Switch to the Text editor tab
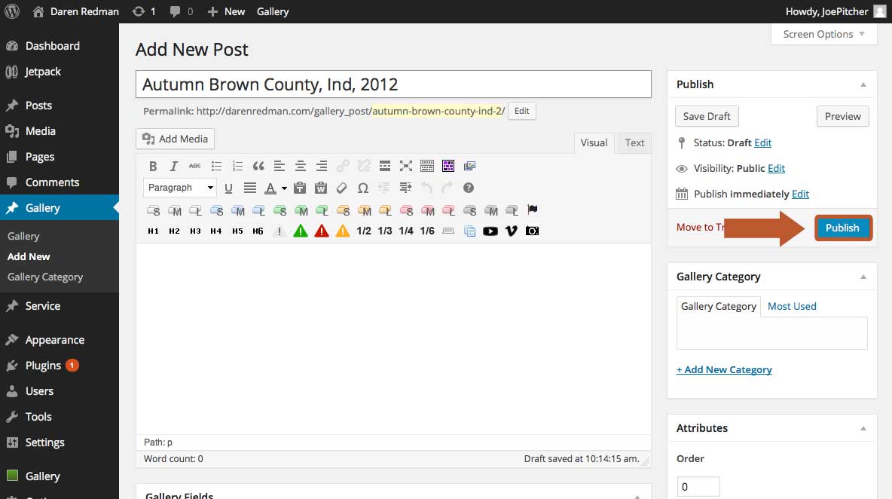892x499 pixels. point(634,142)
